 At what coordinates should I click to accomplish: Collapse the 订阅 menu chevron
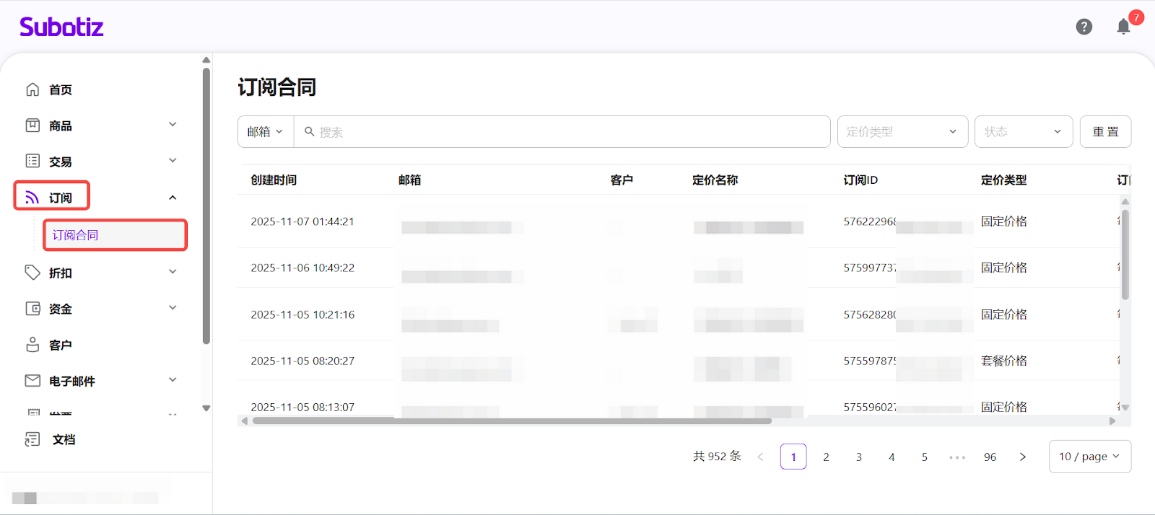(173, 198)
